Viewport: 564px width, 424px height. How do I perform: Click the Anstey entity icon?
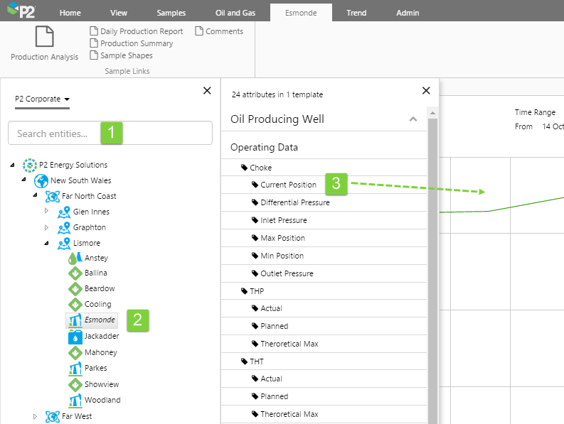point(75,258)
